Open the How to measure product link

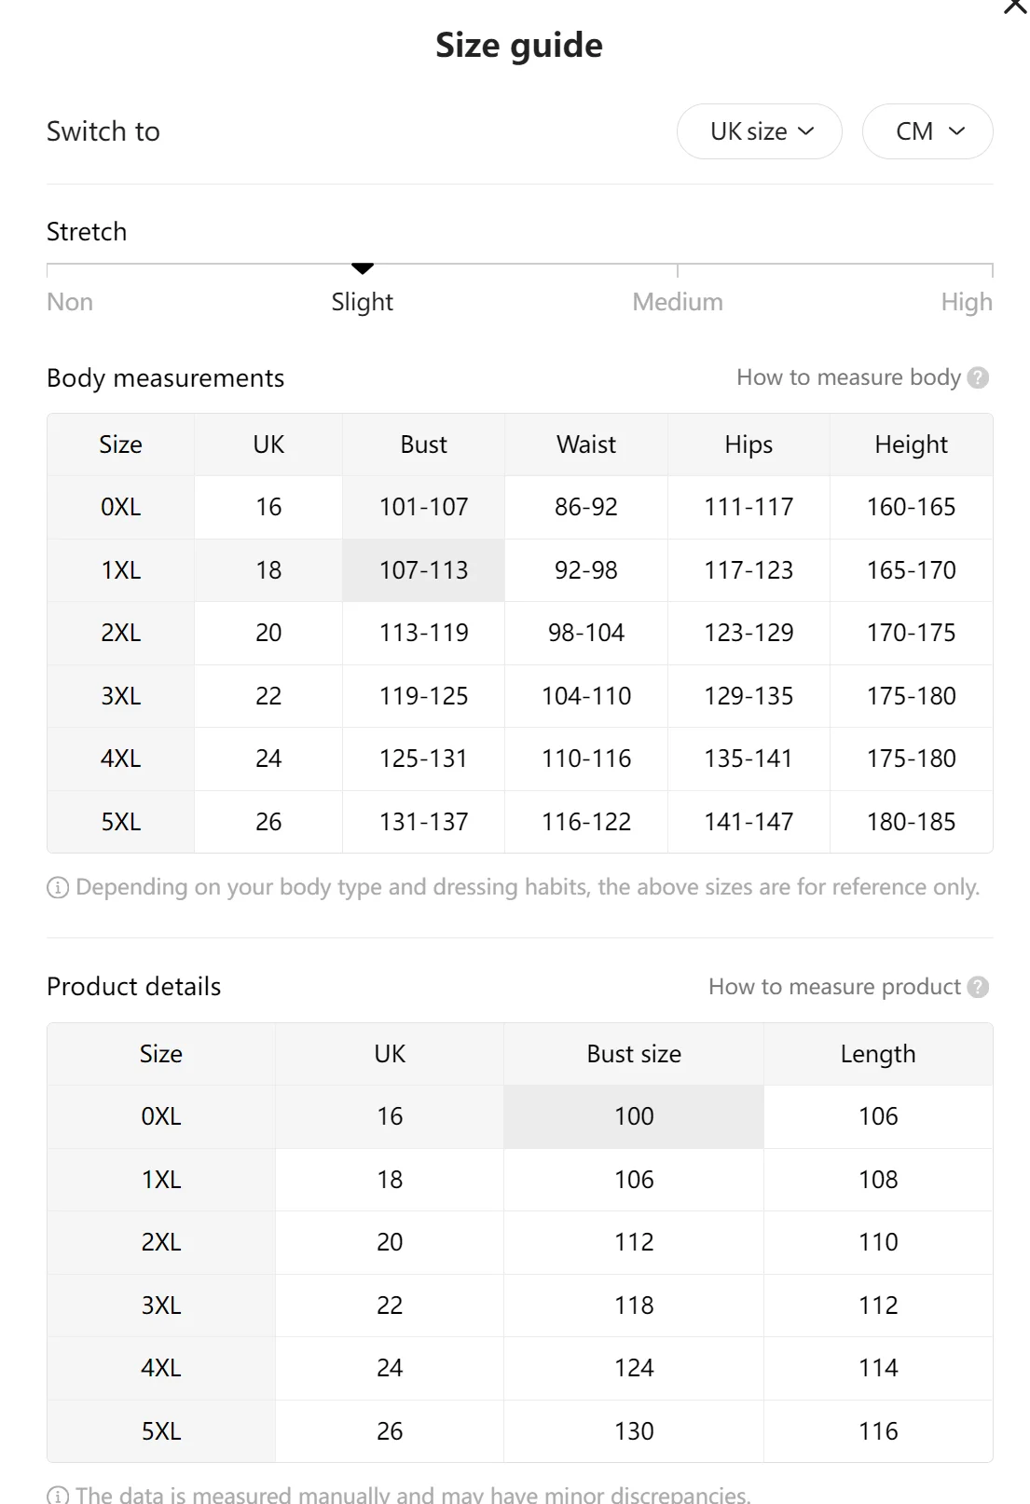834,987
